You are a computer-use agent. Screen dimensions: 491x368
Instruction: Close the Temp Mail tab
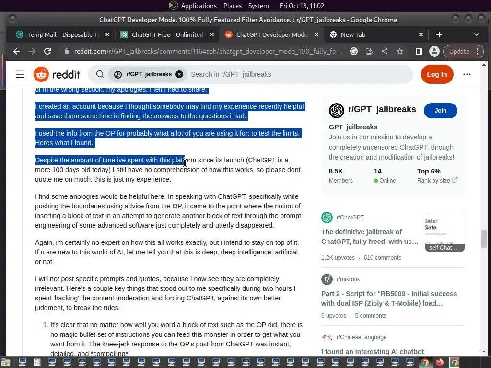(107, 34)
